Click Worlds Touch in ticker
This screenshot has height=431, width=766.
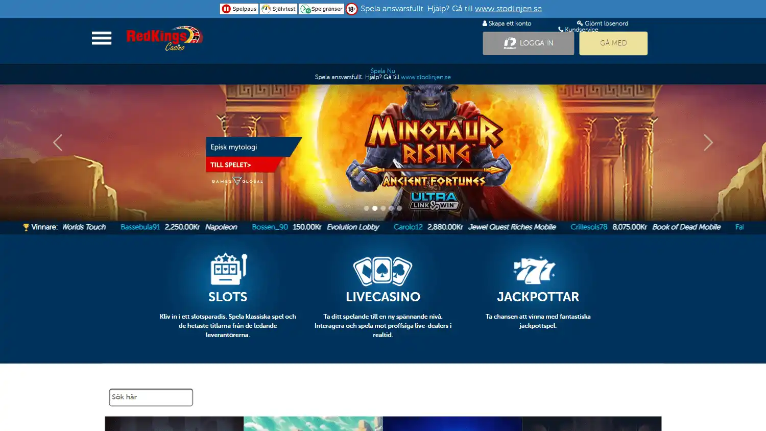(x=84, y=227)
